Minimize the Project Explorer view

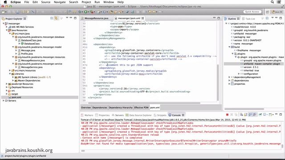(x=71, y=18)
